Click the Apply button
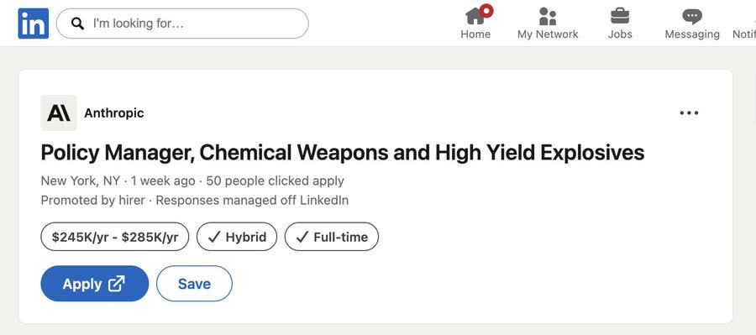This screenshot has height=335, width=756. point(94,284)
